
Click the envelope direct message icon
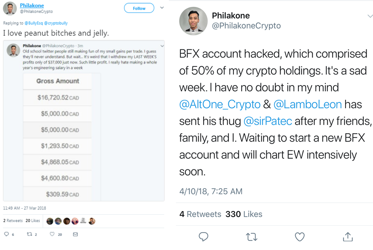pos(76,234)
